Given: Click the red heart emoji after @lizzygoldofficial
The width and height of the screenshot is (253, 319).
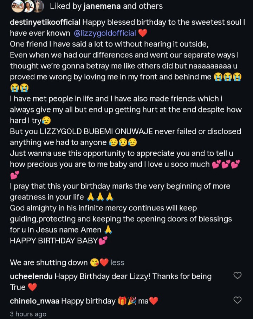Looking at the screenshot, I should click(143, 33).
